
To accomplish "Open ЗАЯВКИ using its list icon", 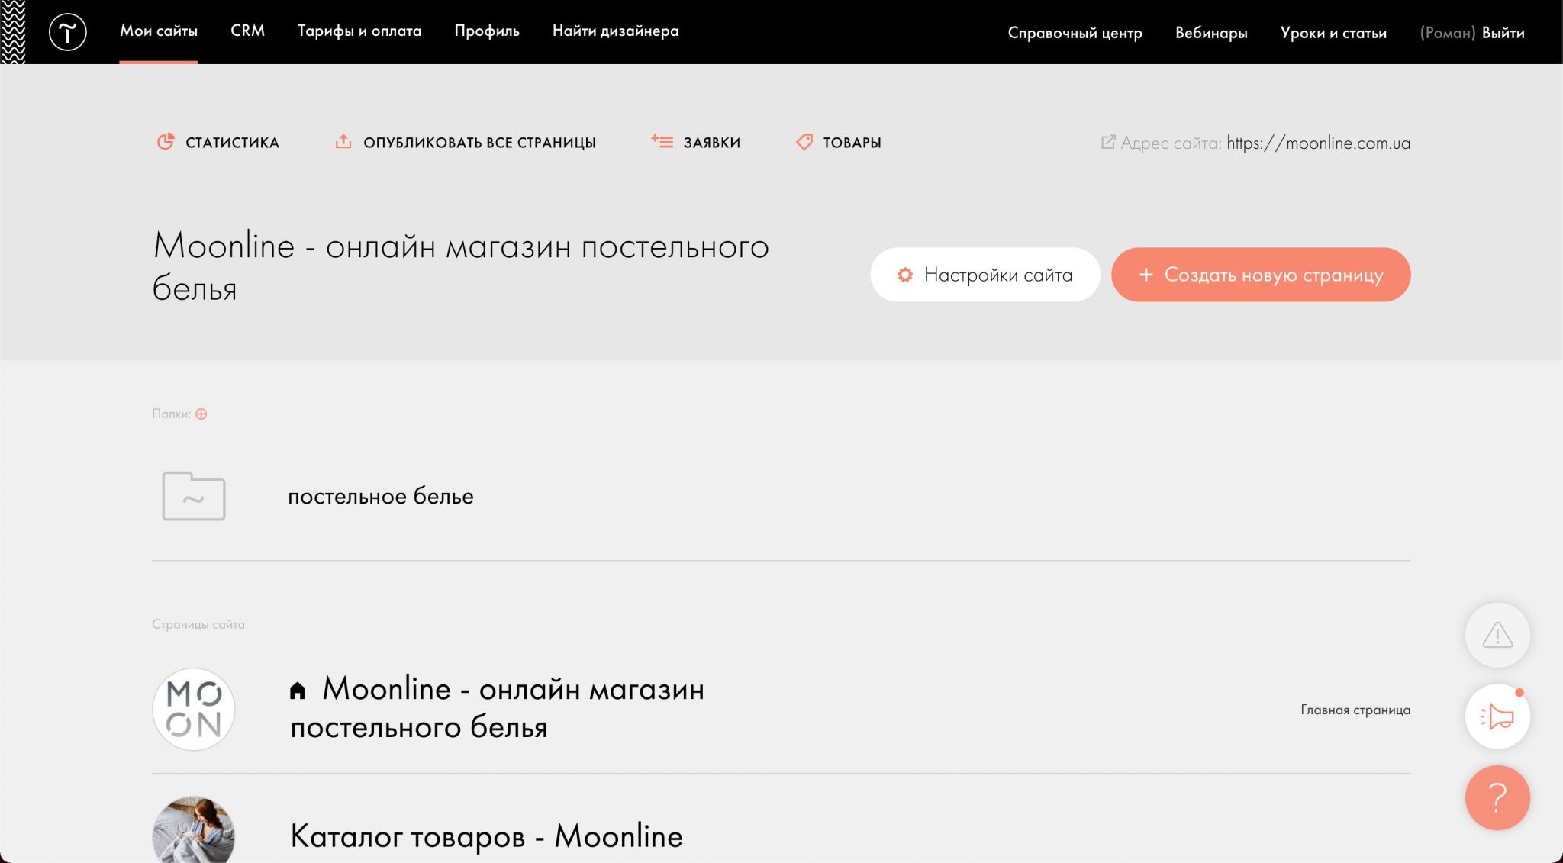I will [x=661, y=140].
